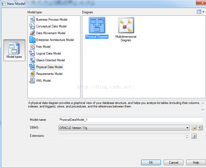Open the diagram view mode dropdown arrow

tap(203, 12)
